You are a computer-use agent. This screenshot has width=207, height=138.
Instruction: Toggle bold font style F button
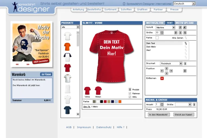click(x=180, y=27)
